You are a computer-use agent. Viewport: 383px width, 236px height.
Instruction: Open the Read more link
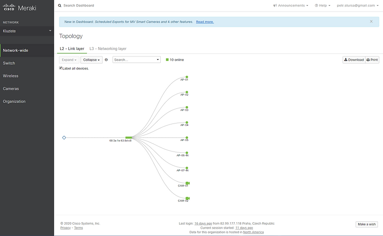pos(205,22)
